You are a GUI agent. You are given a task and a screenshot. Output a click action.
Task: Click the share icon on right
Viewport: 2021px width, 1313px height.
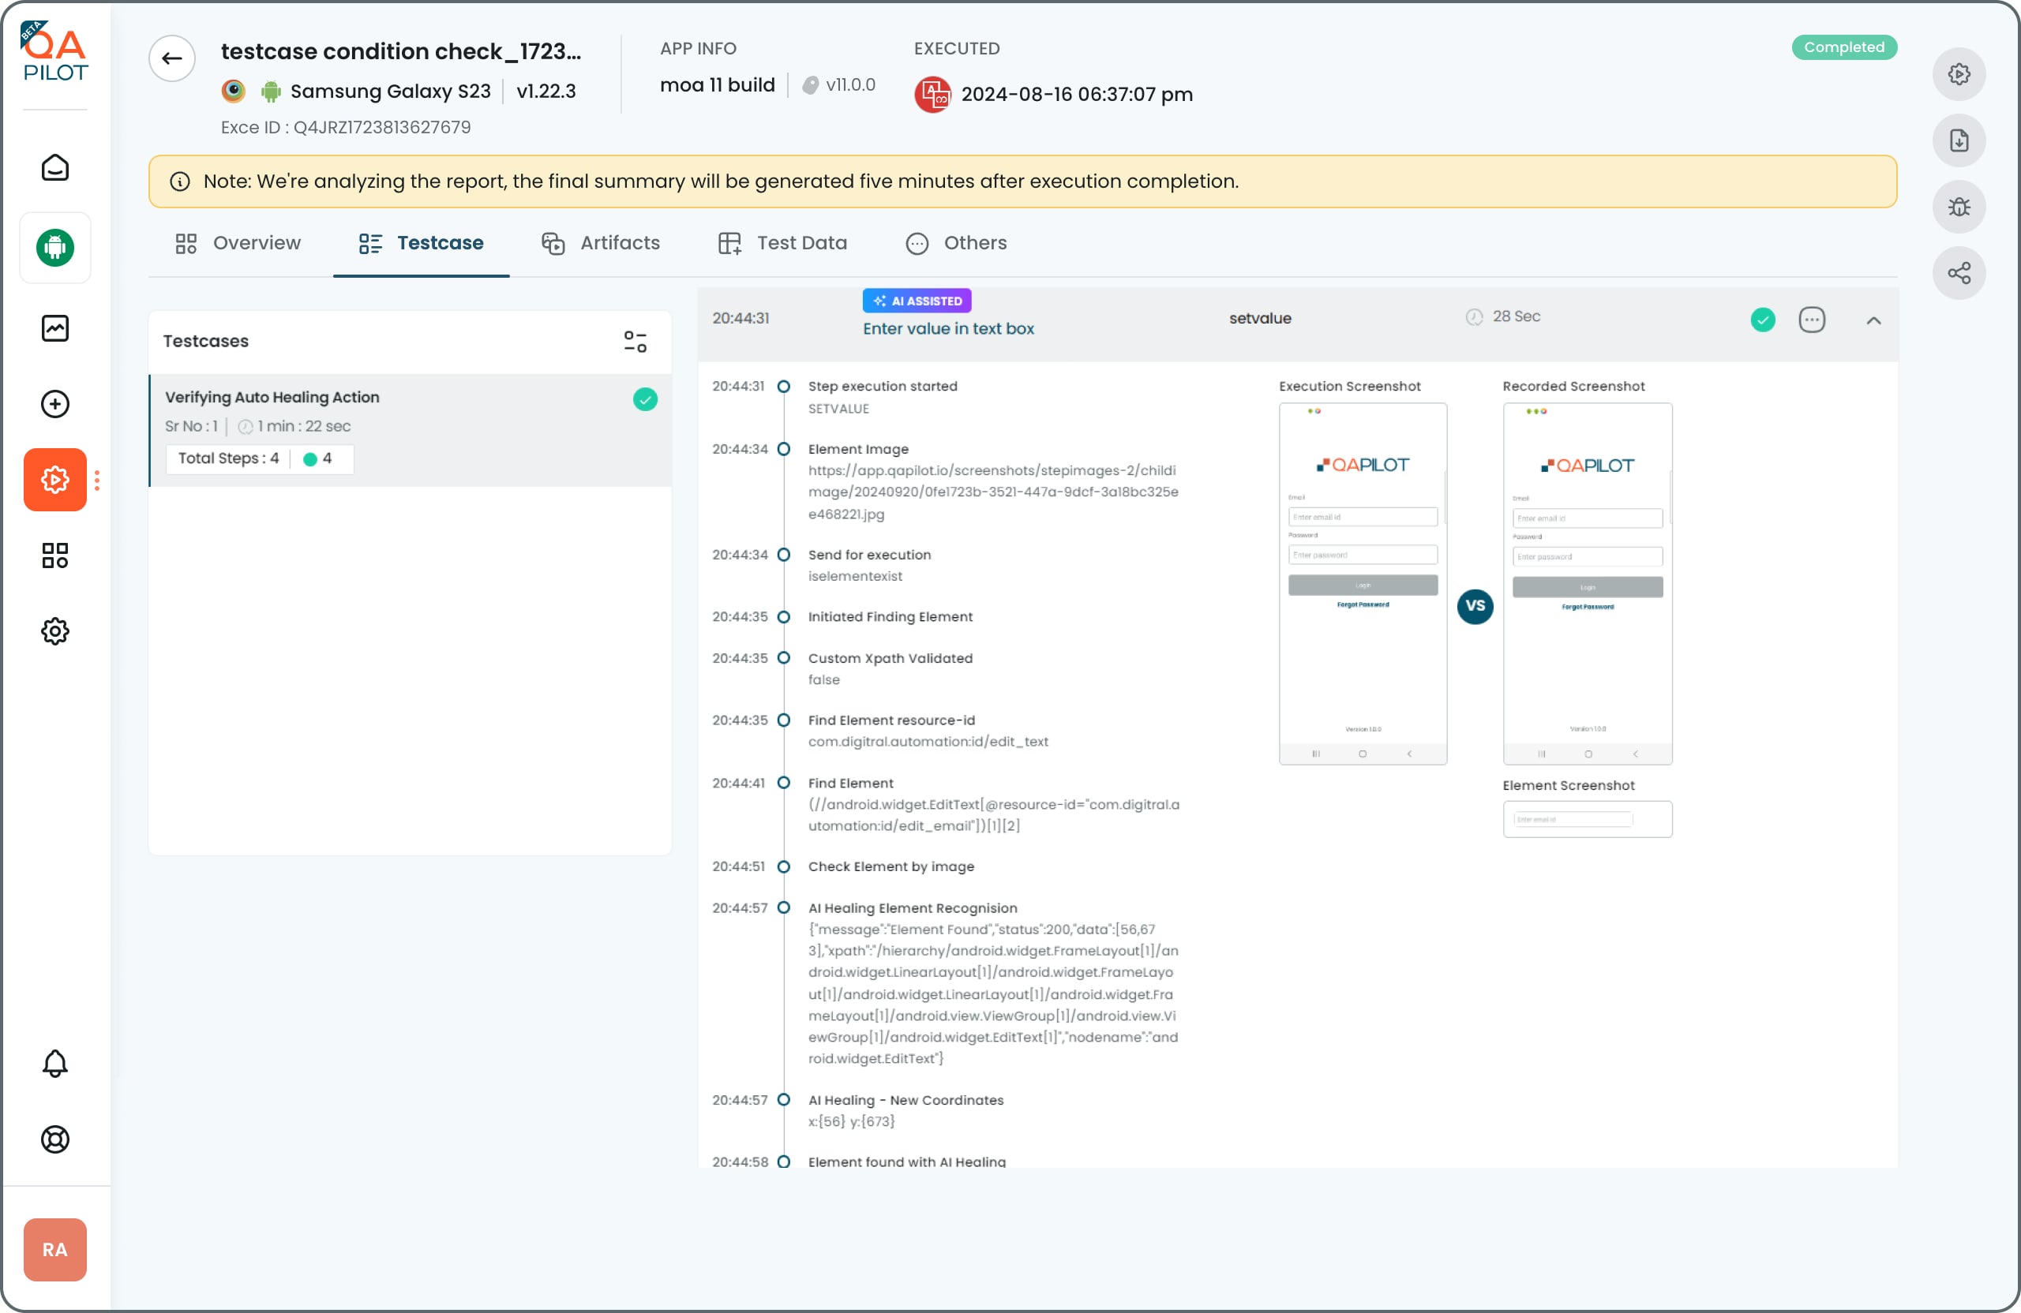[1958, 272]
